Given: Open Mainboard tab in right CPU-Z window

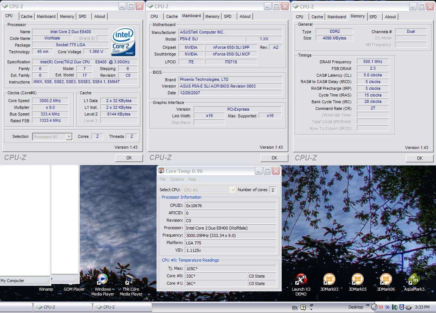Looking at the screenshot, I should 337,17.
